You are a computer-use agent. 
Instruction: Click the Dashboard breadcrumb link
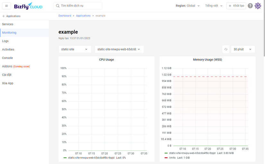point(65,16)
